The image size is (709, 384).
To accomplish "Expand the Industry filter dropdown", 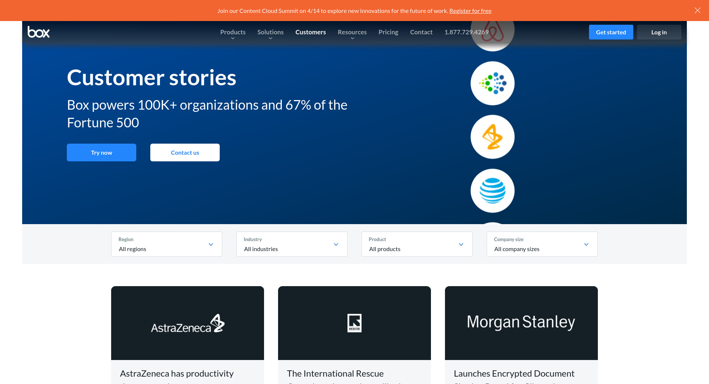I will coord(292,244).
